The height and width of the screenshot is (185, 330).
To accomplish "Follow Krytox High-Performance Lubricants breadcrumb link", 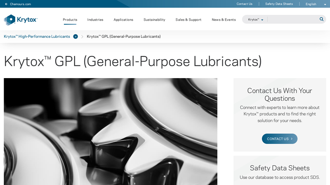I will tap(37, 37).
